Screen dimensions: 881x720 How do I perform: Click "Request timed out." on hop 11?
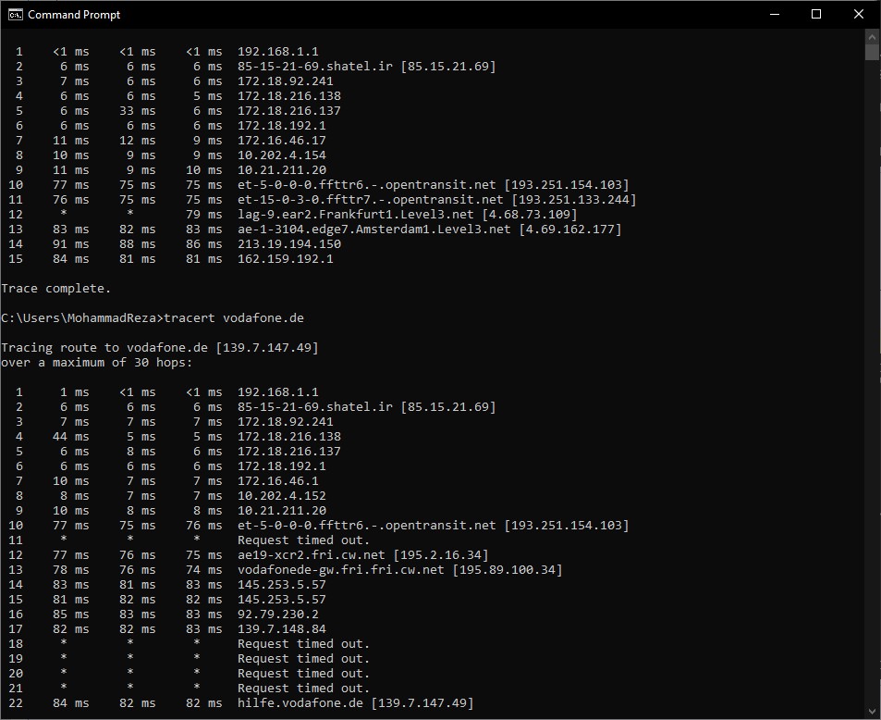[303, 540]
